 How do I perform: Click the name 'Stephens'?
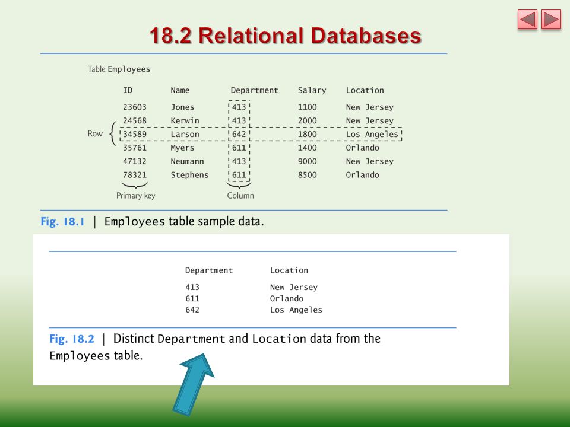(190, 175)
